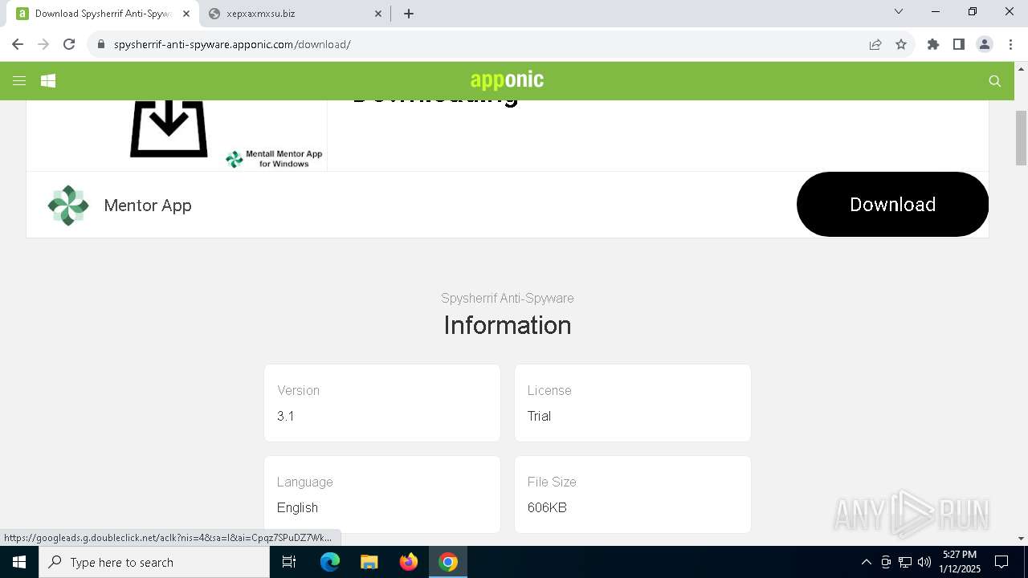The image size is (1028, 578).
Task: Show hidden system tray icons
Action: (x=866, y=562)
